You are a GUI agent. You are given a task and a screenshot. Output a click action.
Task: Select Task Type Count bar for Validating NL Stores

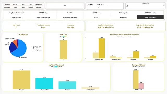tap(113, 57)
